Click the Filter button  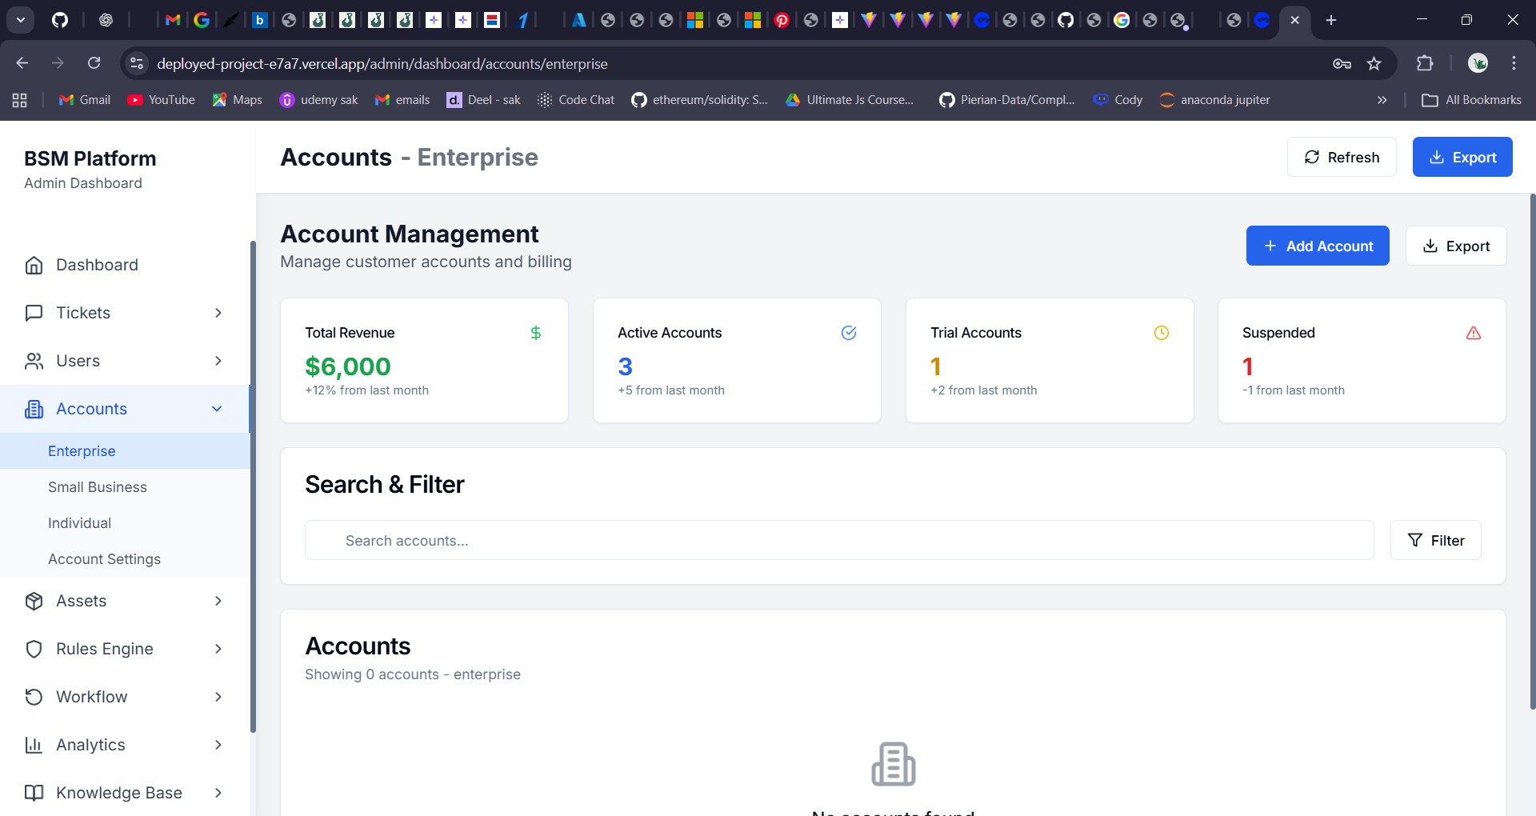pyautogui.click(x=1436, y=540)
